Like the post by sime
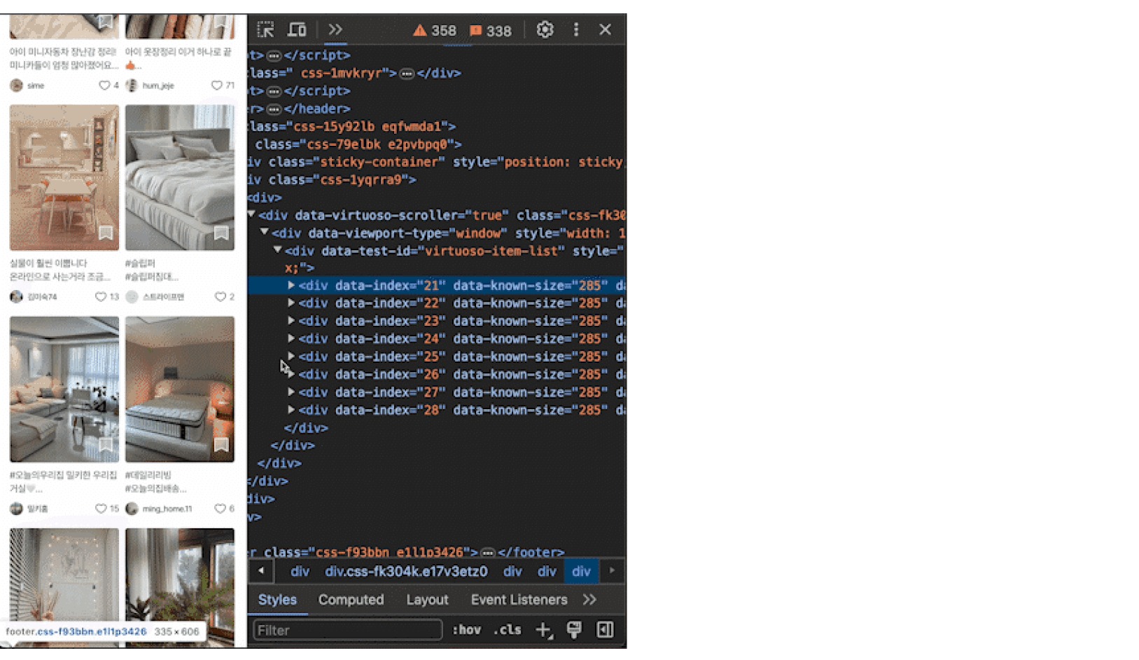1139x660 pixels. click(104, 85)
